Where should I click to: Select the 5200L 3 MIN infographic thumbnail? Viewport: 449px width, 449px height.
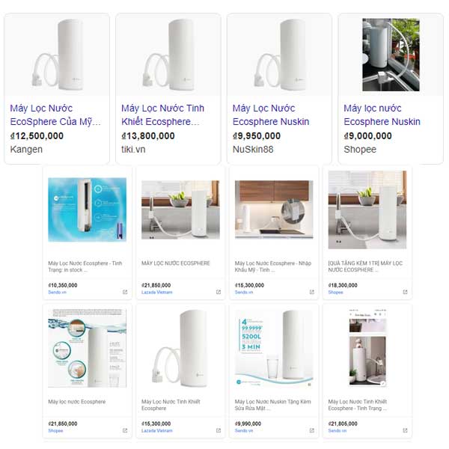coord(274,348)
